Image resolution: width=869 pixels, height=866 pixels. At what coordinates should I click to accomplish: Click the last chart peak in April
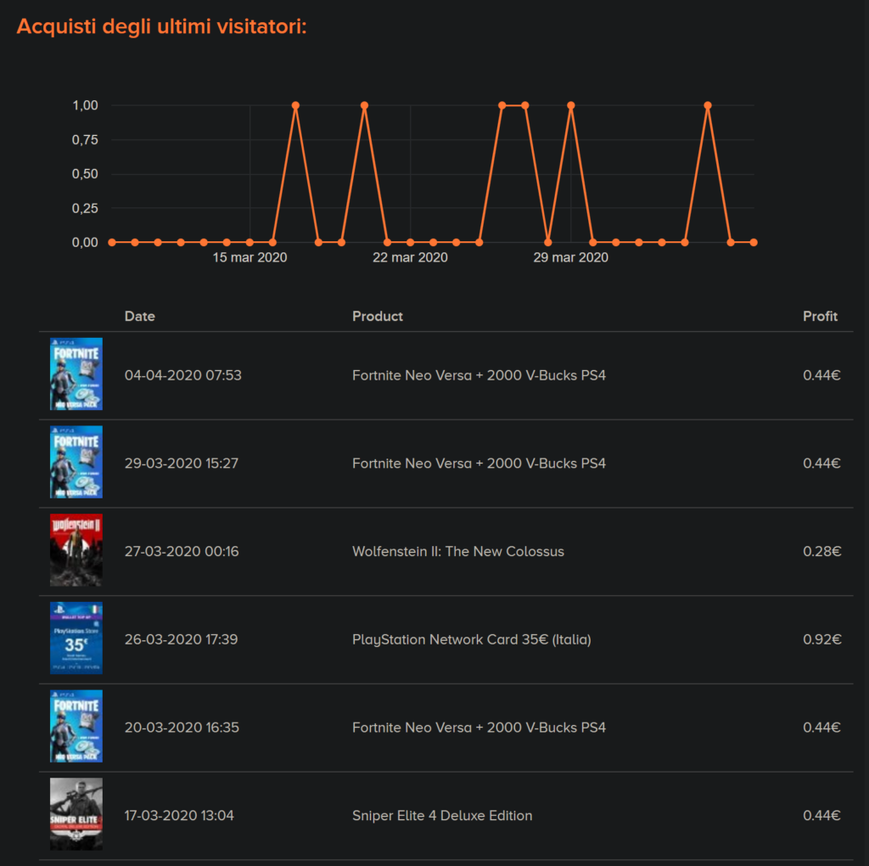click(x=708, y=105)
